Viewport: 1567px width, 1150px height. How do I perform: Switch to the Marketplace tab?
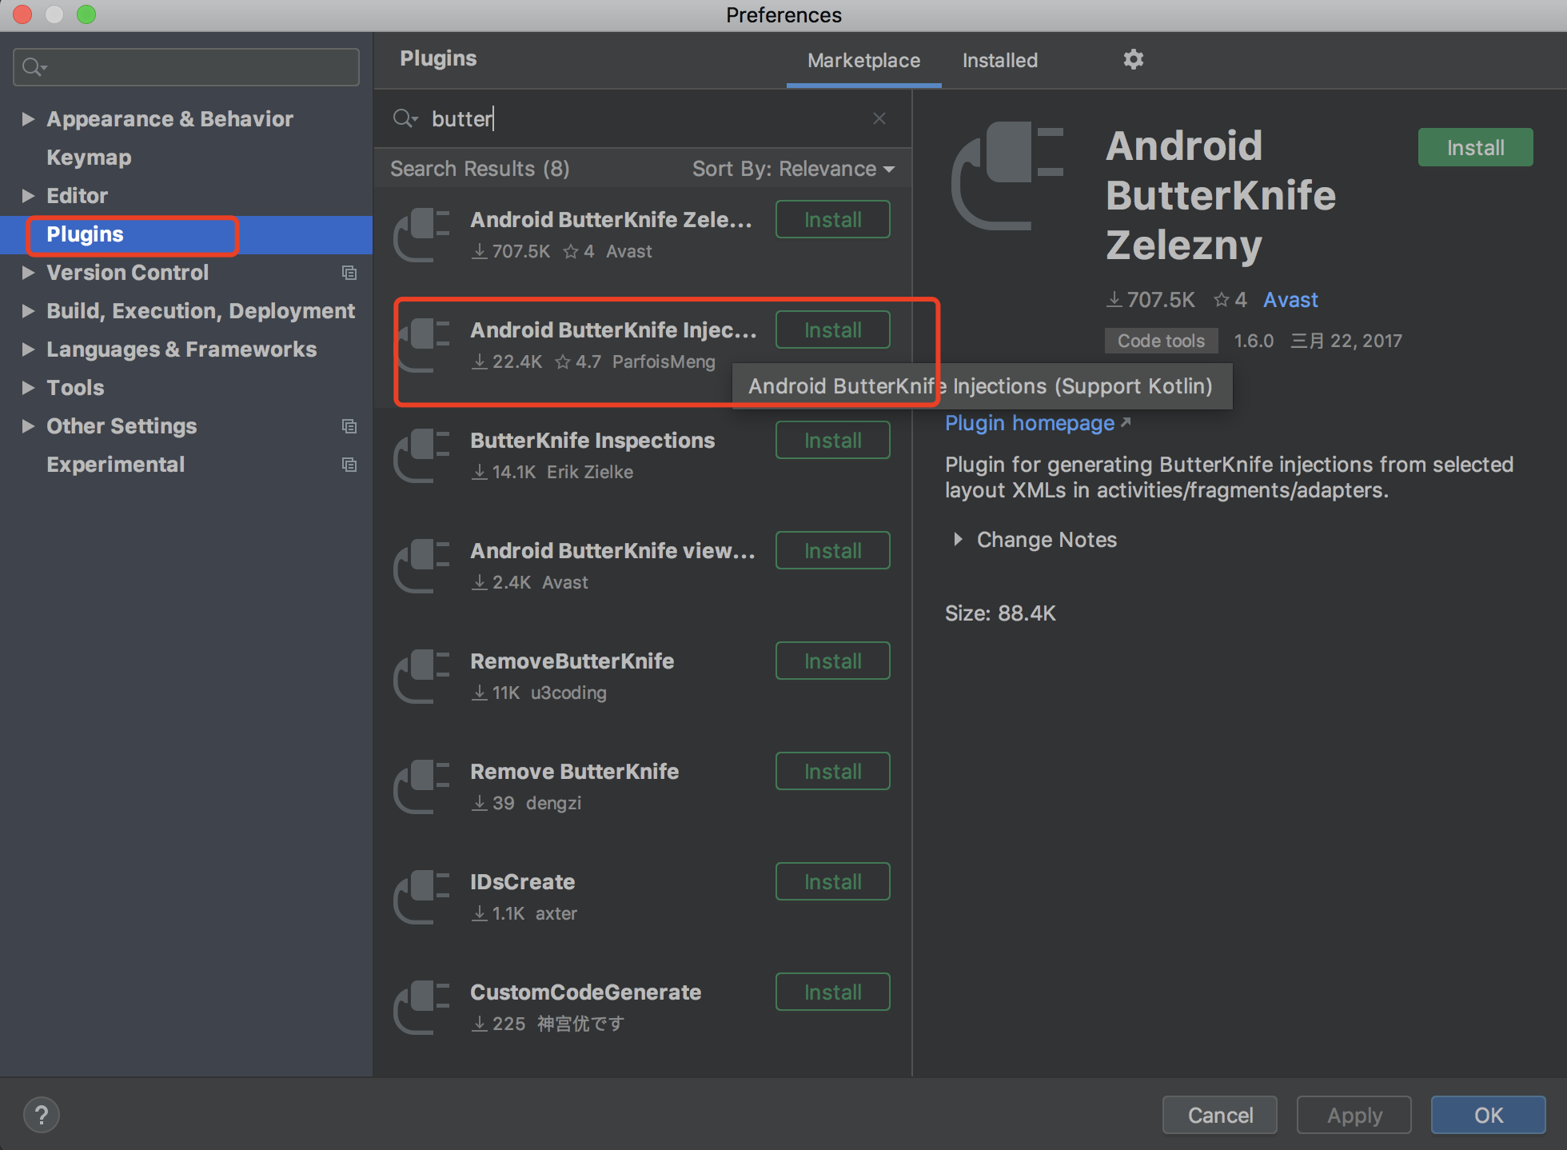(863, 60)
